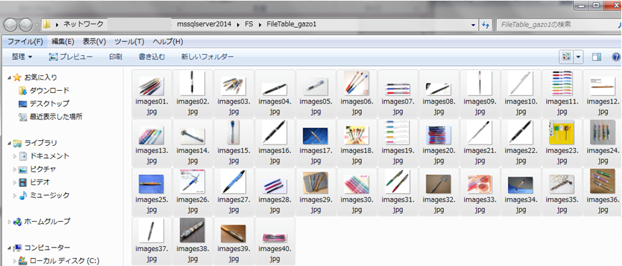Expand the ドキュメント library tree node

click(x=14, y=157)
